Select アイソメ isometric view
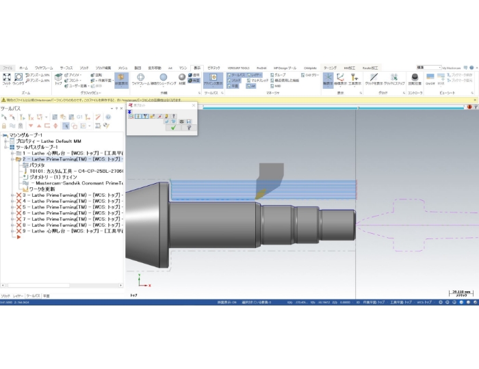This screenshot has height=369, width=479. tap(73, 75)
